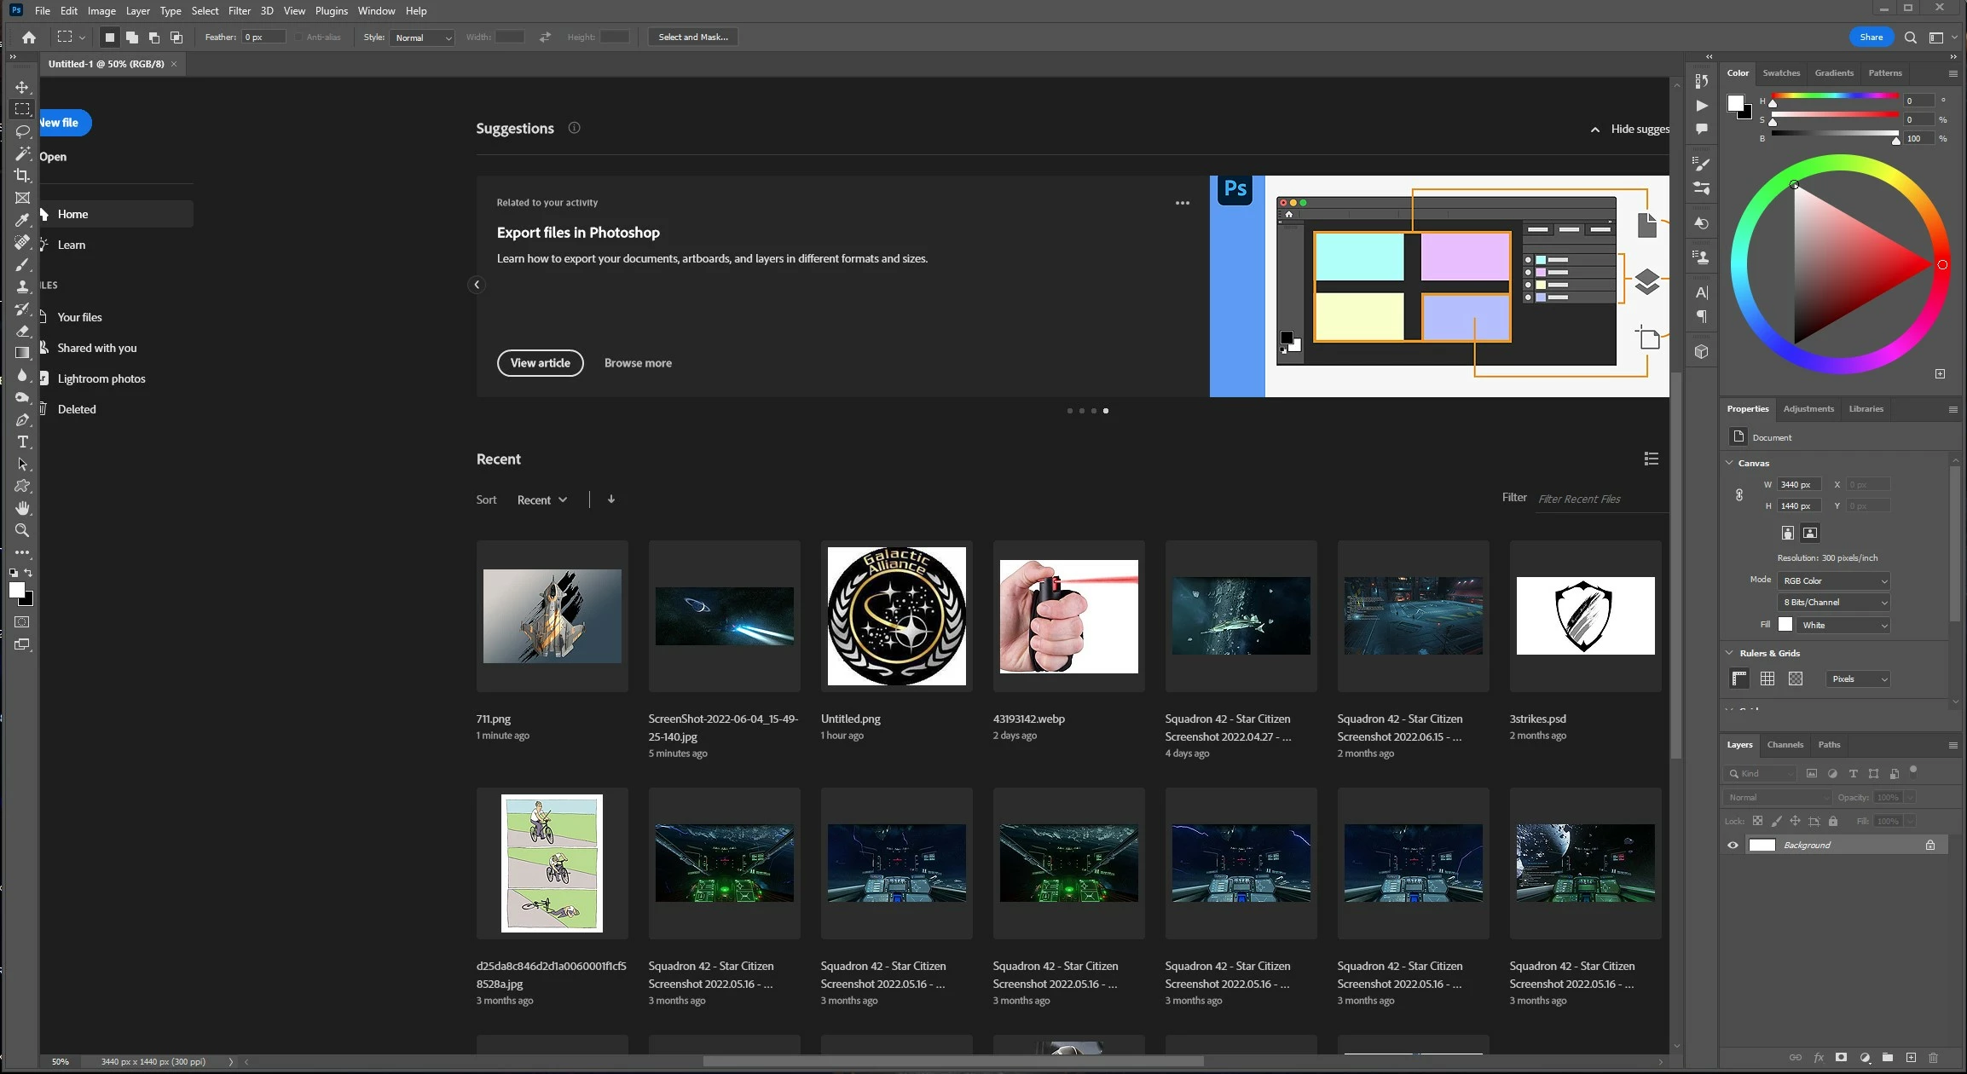Select the Horizontal Type tool
The width and height of the screenshot is (1967, 1074).
click(x=22, y=442)
